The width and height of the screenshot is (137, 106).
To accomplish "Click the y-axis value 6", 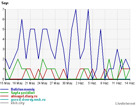I will point(3,19).
